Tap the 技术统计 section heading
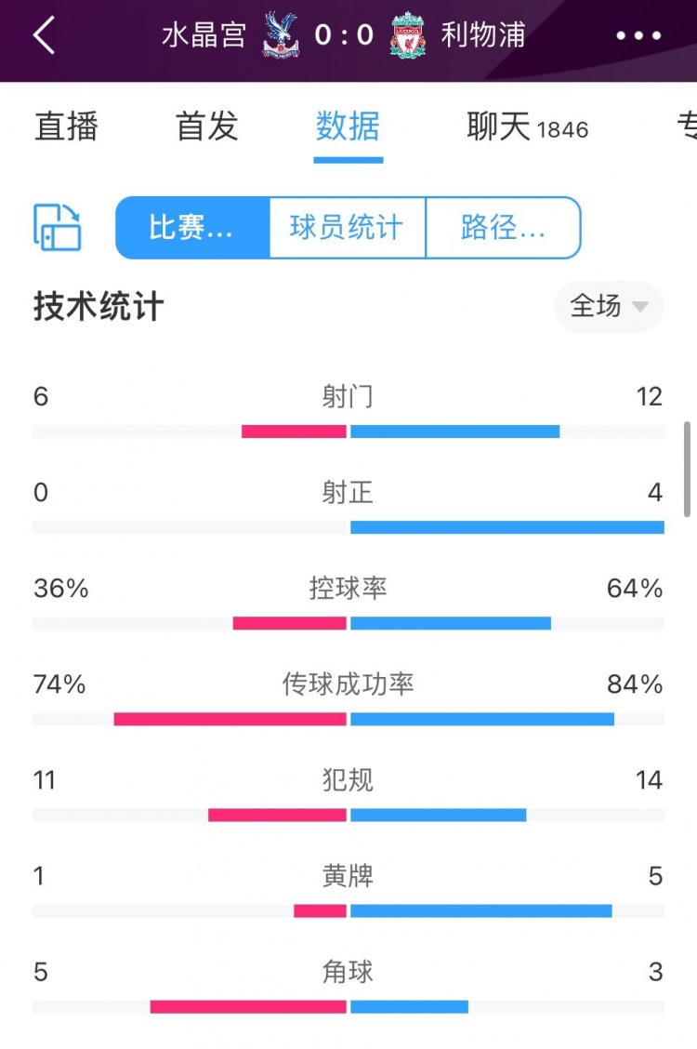 (99, 306)
